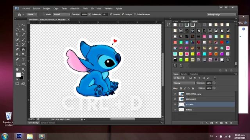Screen dimensions: 250x140
Task: Select the FONDO layer name
Action: 189,110
